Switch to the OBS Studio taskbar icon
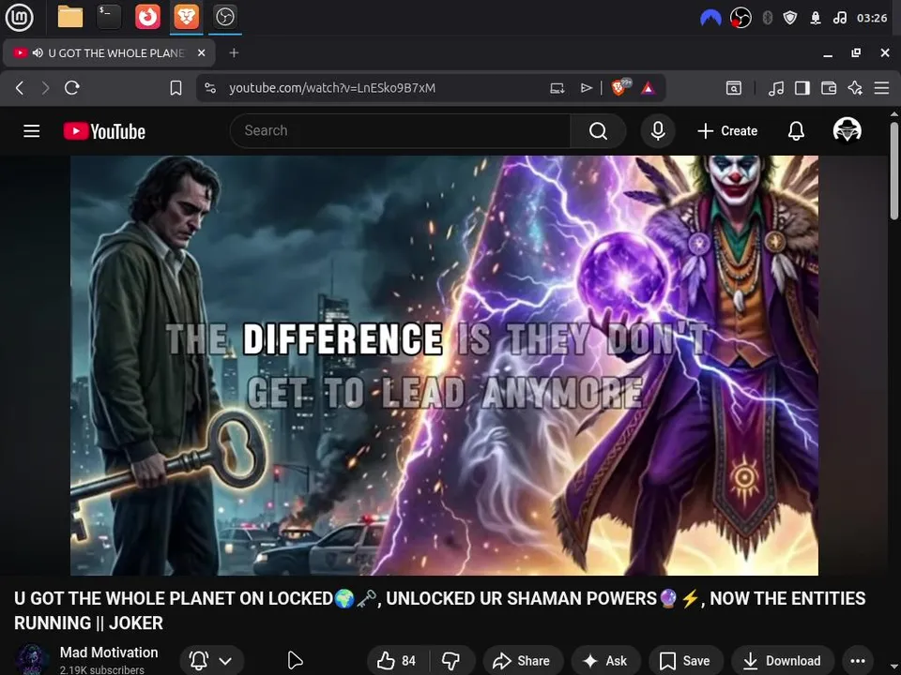The image size is (901, 675). pos(224,17)
